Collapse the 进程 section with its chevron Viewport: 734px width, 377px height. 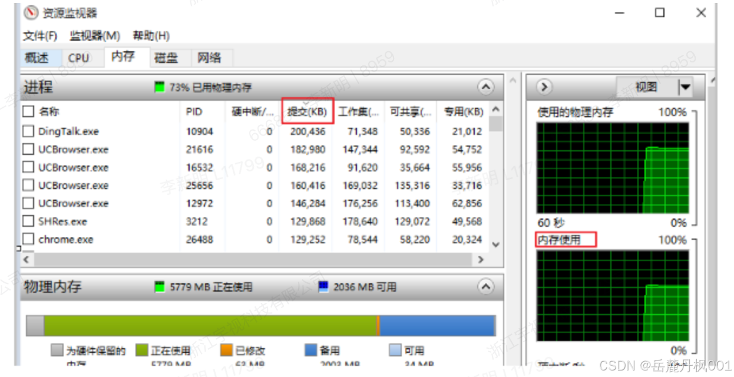[485, 87]
